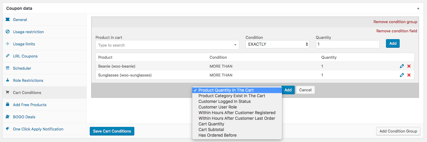Click Add Condition Group button
Screen dimensions: 427x142
pos(398,131)
